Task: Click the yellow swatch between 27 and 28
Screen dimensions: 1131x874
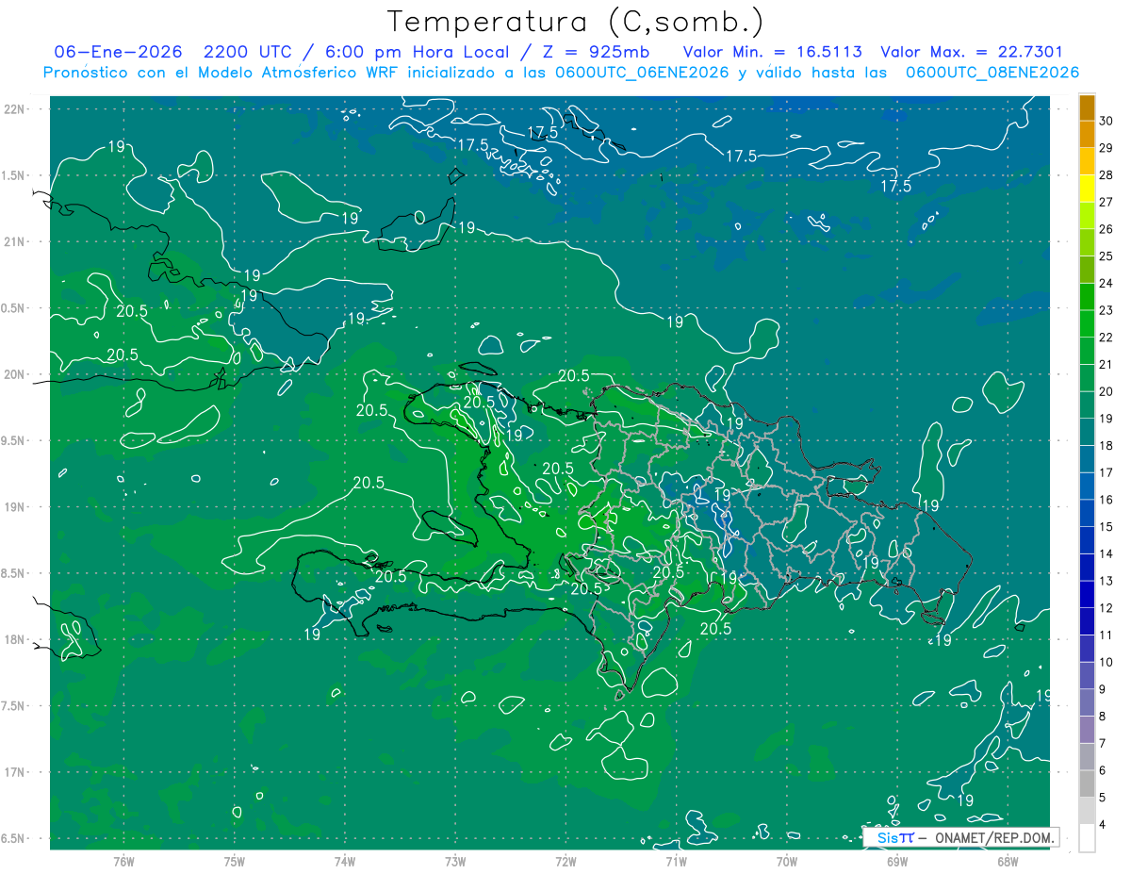Action: 1087,189
